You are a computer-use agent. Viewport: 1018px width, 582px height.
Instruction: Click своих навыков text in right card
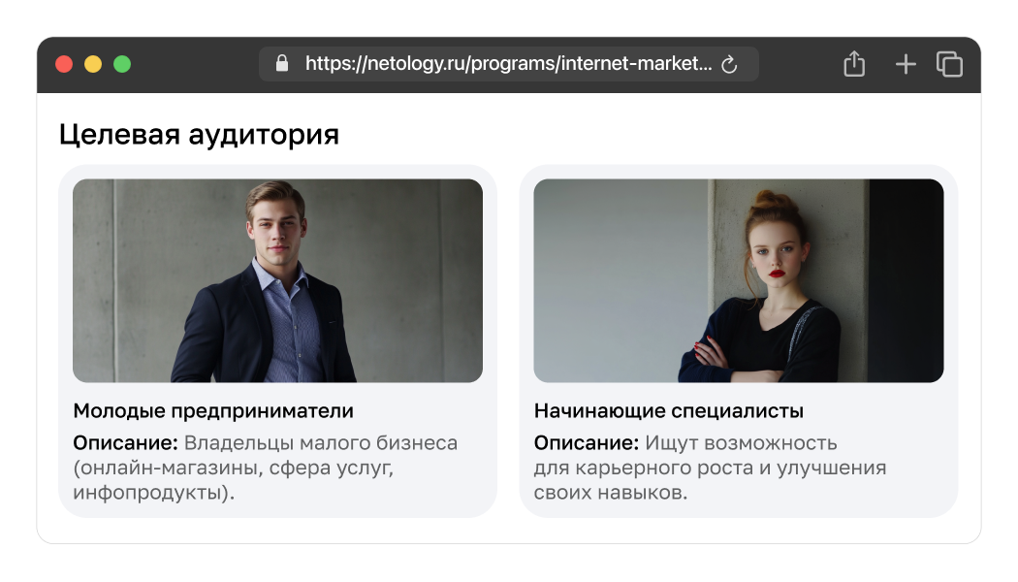pyautogui.click(x=608, y=493)
